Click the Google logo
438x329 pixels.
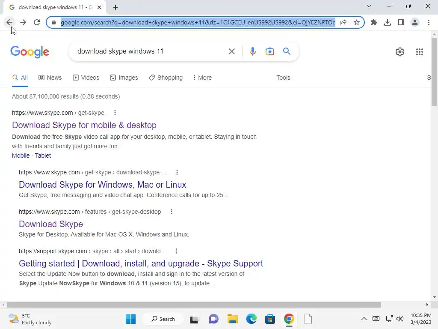tap(30, 52)
